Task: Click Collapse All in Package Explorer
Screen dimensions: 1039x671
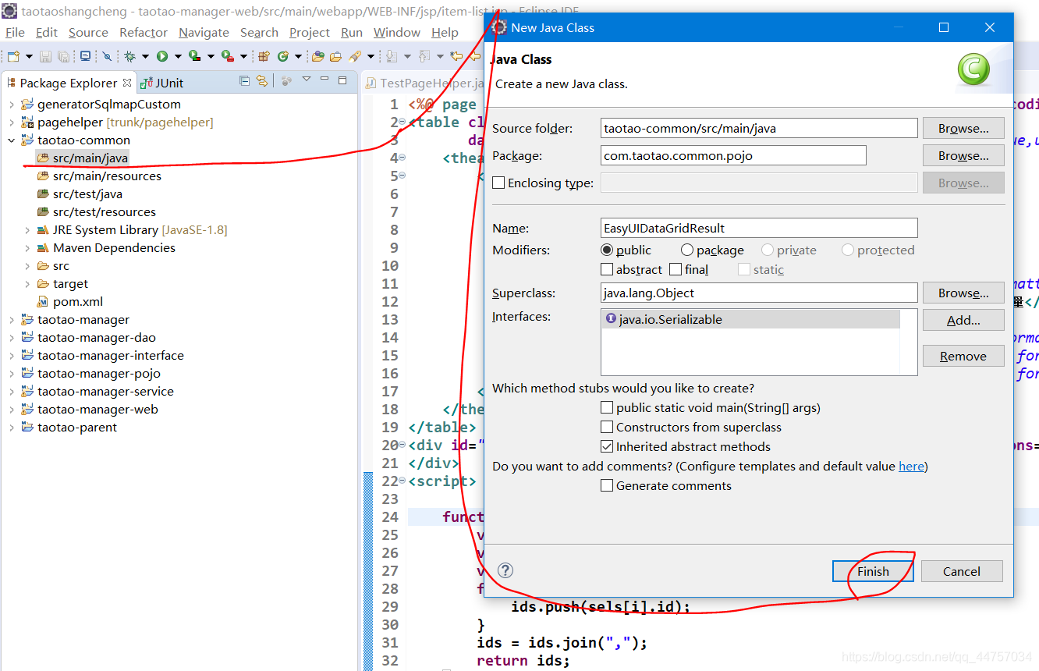Action: click(x=245, y=81)
